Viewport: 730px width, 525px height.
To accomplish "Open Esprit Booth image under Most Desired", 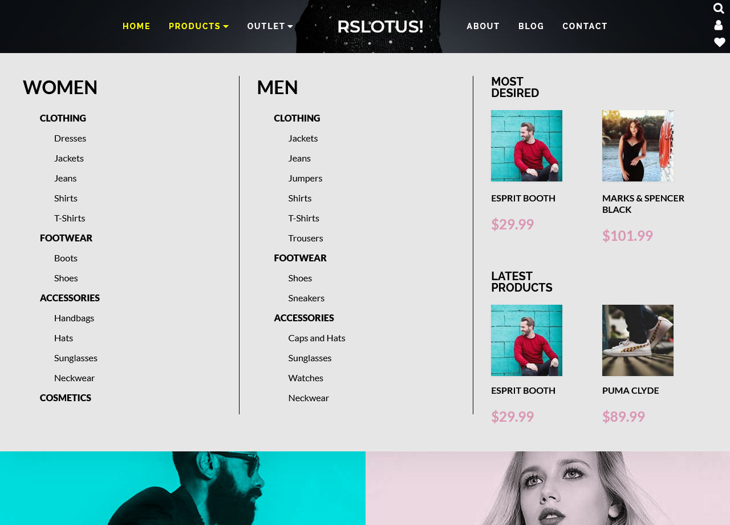I will click(526, 146).
